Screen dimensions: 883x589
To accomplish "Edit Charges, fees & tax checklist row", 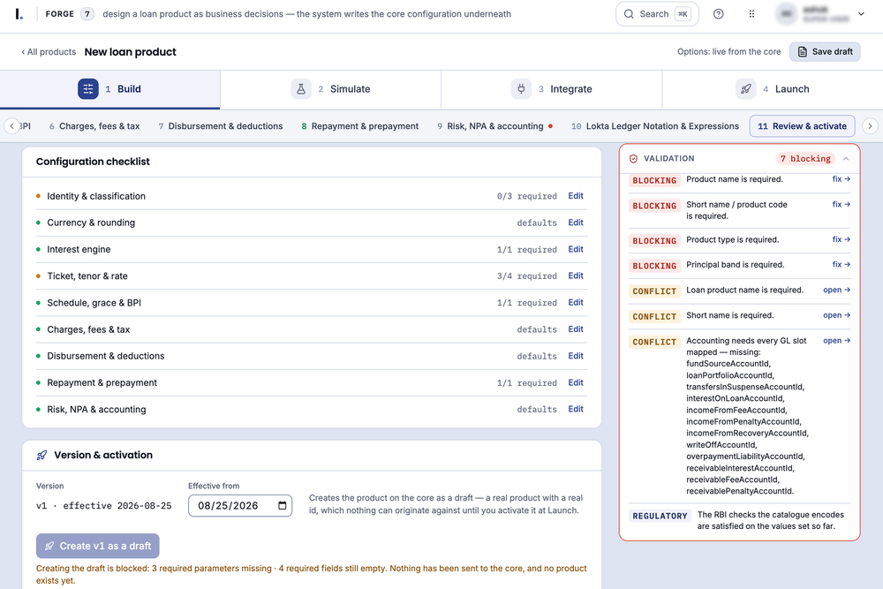I will [576, 328].
